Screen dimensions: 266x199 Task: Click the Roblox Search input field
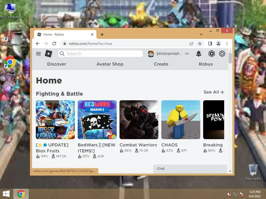click(101, 54)
